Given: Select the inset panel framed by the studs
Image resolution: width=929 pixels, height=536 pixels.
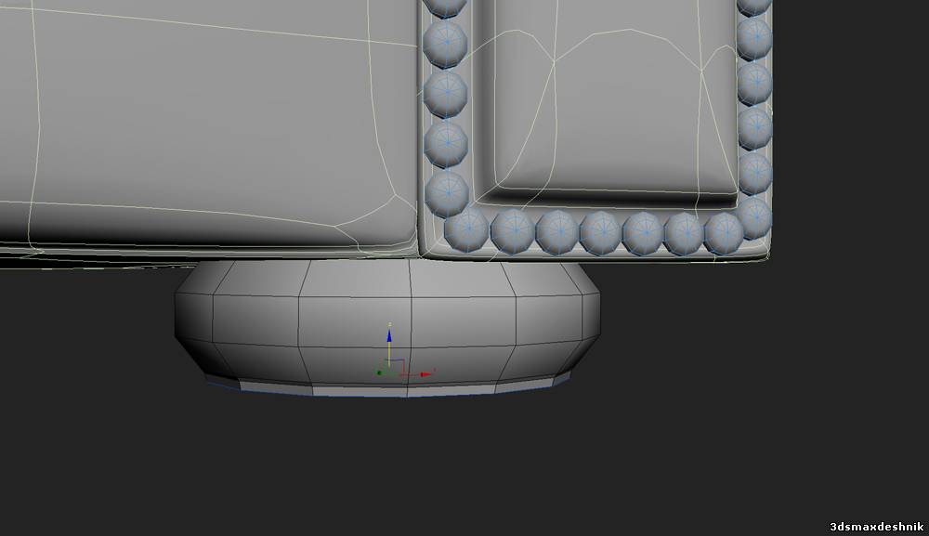Looking at the screenshot, I should click(608, 104).
